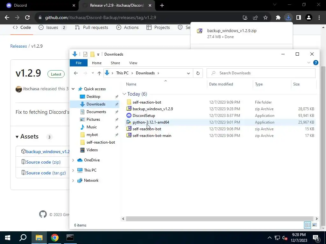
Task: Bookmark this page with star icon
Action: (x=266, y=18)
